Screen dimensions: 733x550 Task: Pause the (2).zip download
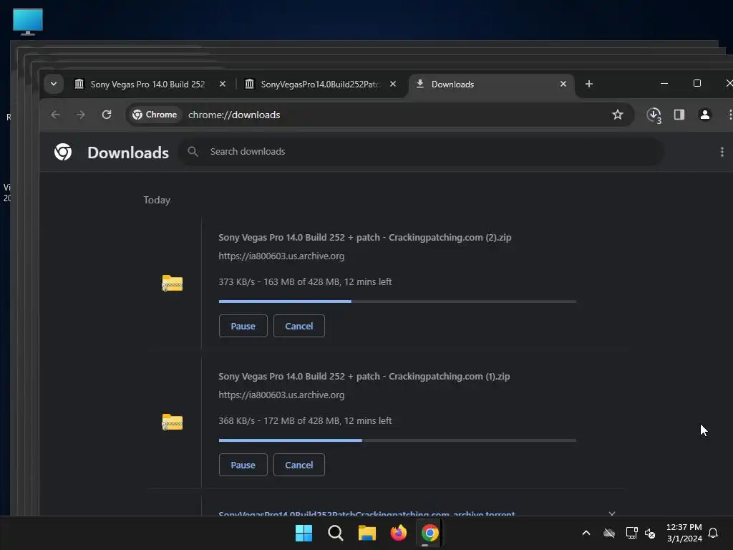pos(243,326)
